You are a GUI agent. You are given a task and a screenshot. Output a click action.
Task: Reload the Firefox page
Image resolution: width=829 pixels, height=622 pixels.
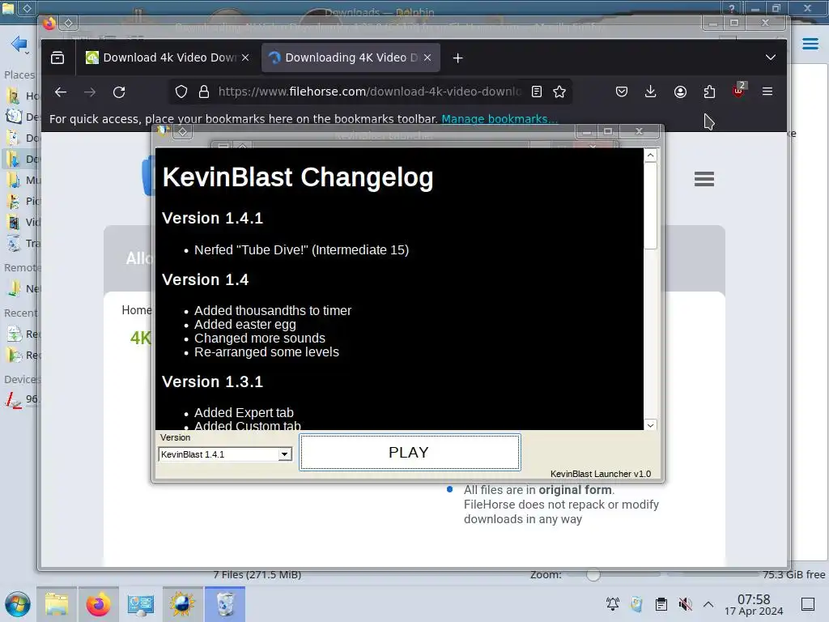pyautogui.click(x=119, y=92)
